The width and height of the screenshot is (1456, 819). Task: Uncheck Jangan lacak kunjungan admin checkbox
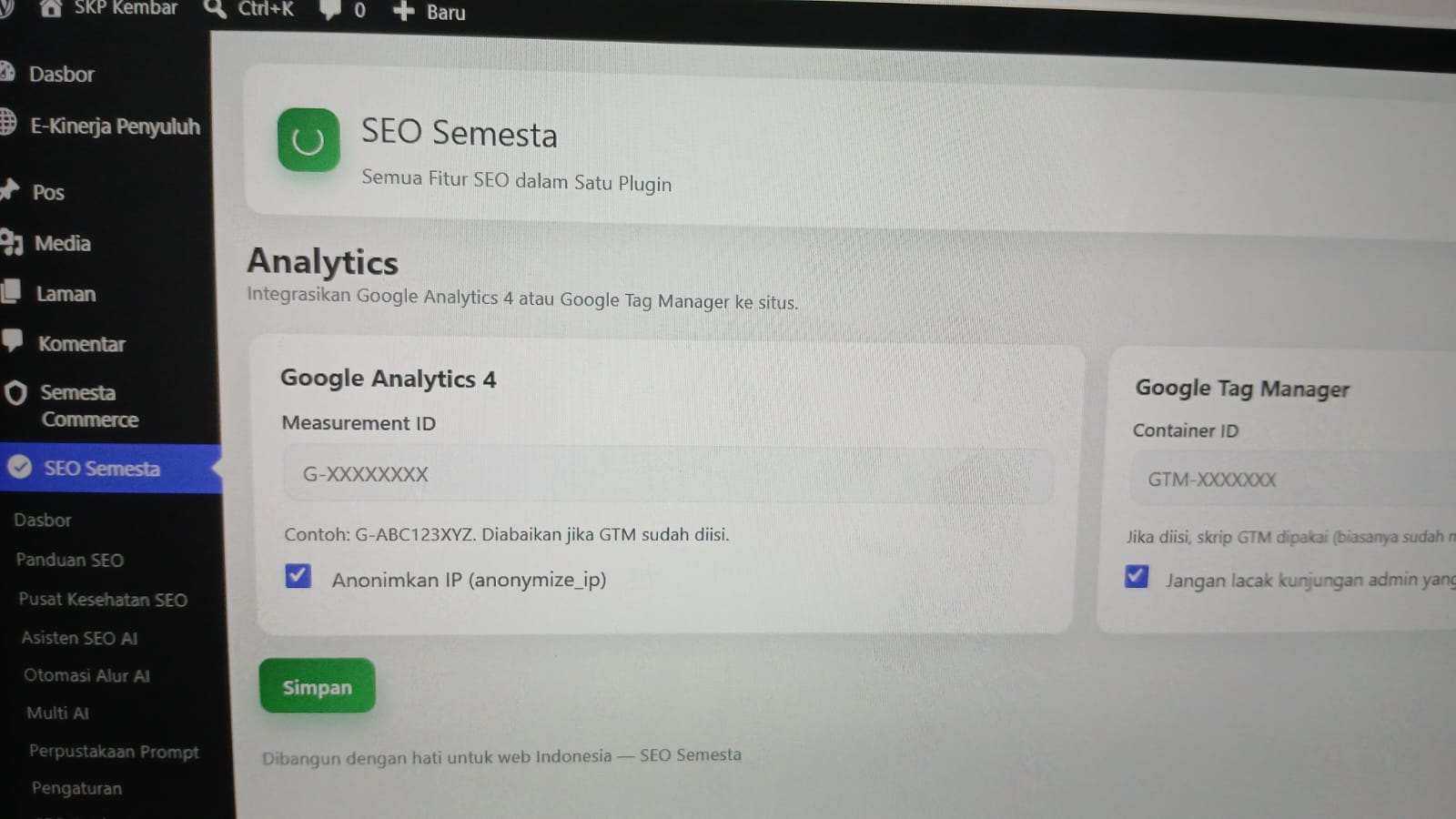[1136, 576]
